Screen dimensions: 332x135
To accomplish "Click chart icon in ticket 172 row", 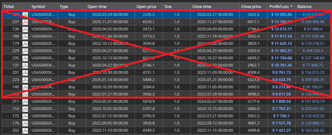I will pos(25,117).
